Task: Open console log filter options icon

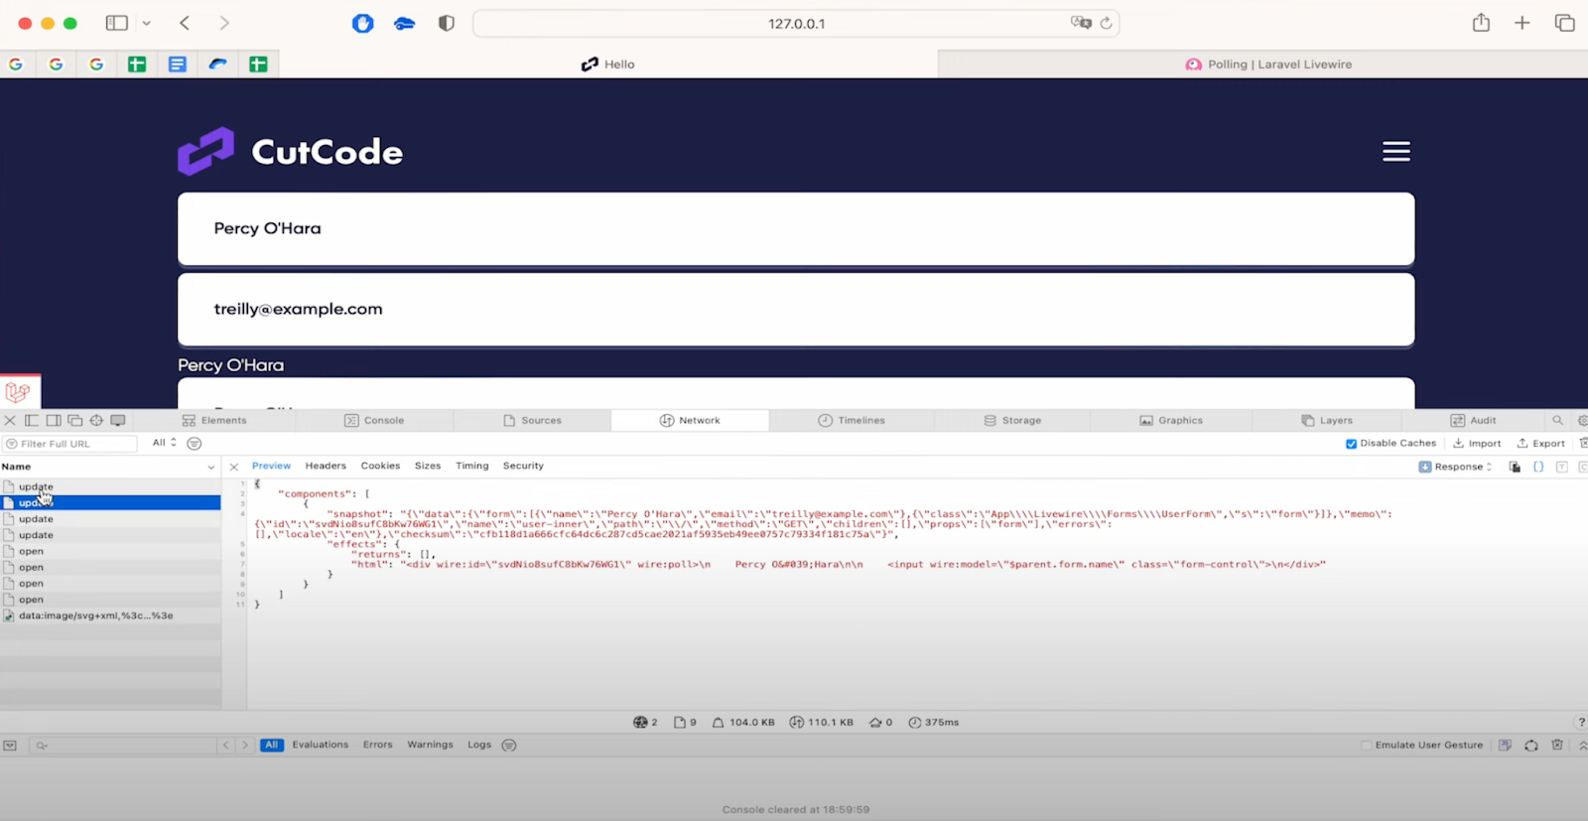Action: (509, 746)
